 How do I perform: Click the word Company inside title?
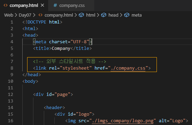(x=61, y=48)
